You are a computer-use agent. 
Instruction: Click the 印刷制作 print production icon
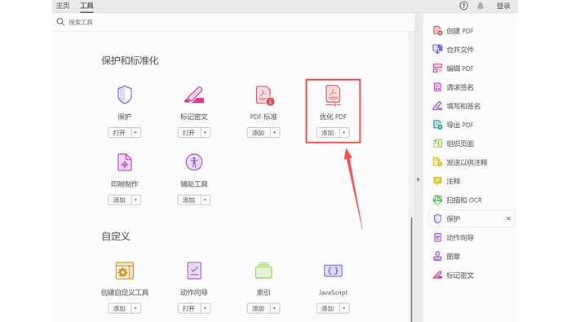click(125, 162)
